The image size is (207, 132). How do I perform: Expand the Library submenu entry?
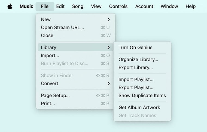pyautogui.click(x=75, y=47)
